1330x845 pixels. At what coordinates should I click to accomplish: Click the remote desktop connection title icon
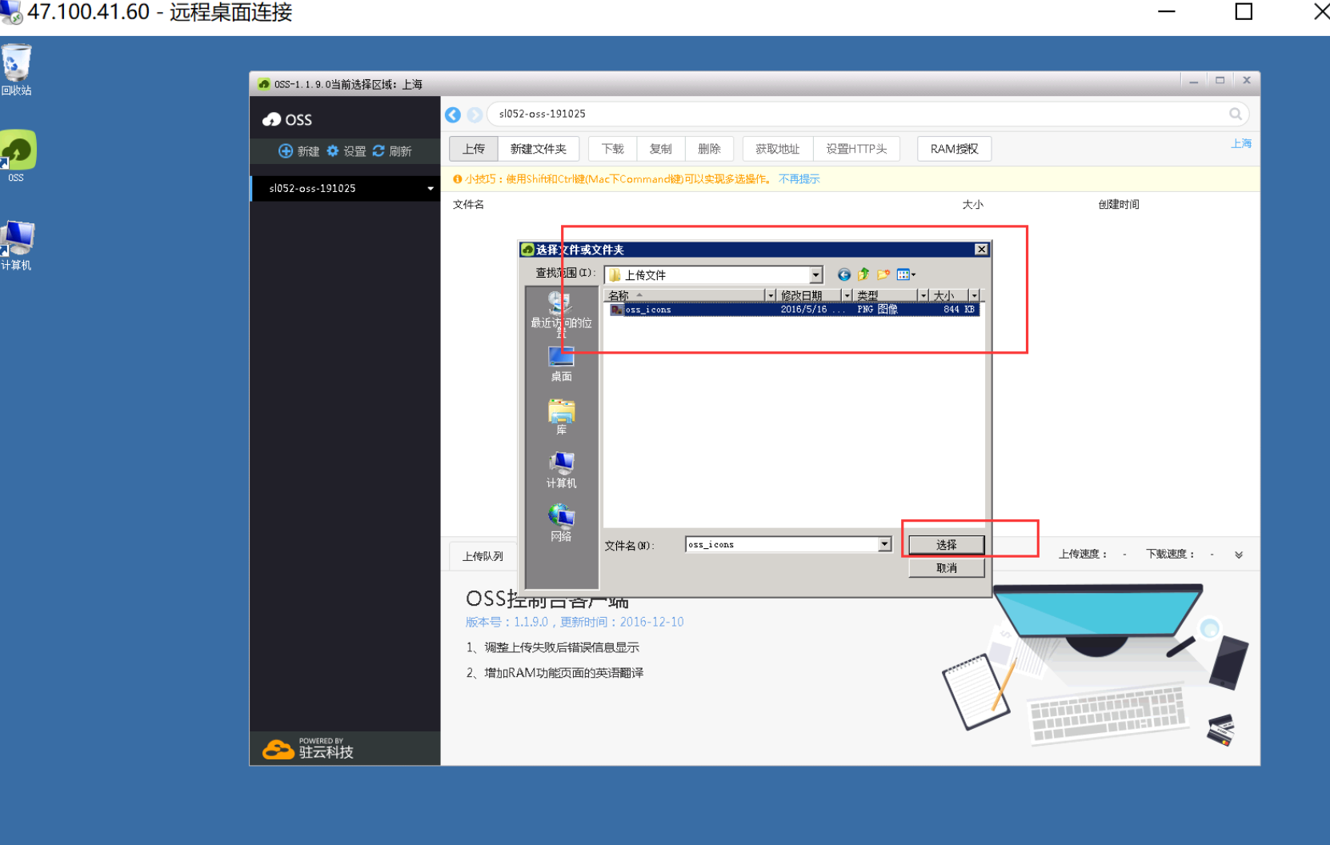pyautogui.click(x=10, y=13)
